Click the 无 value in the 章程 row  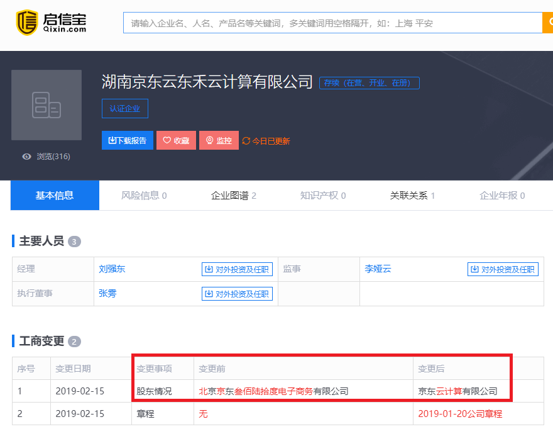(203, 414)
